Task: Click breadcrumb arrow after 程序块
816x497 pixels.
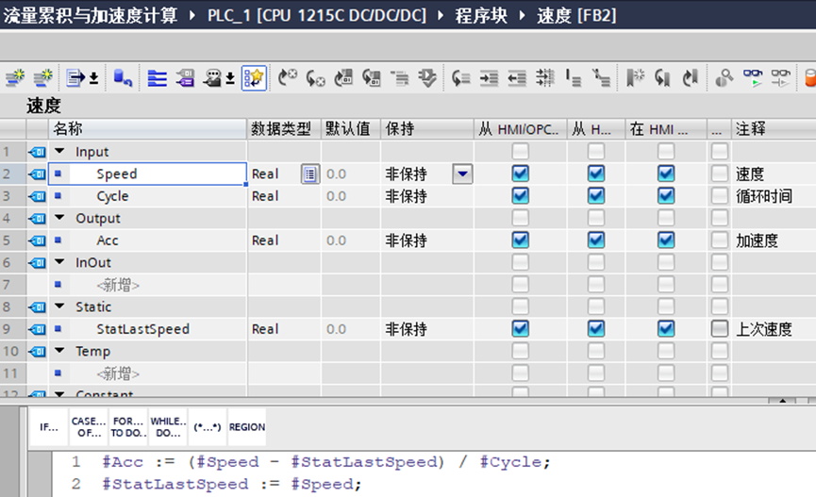Action: (523, 15)
